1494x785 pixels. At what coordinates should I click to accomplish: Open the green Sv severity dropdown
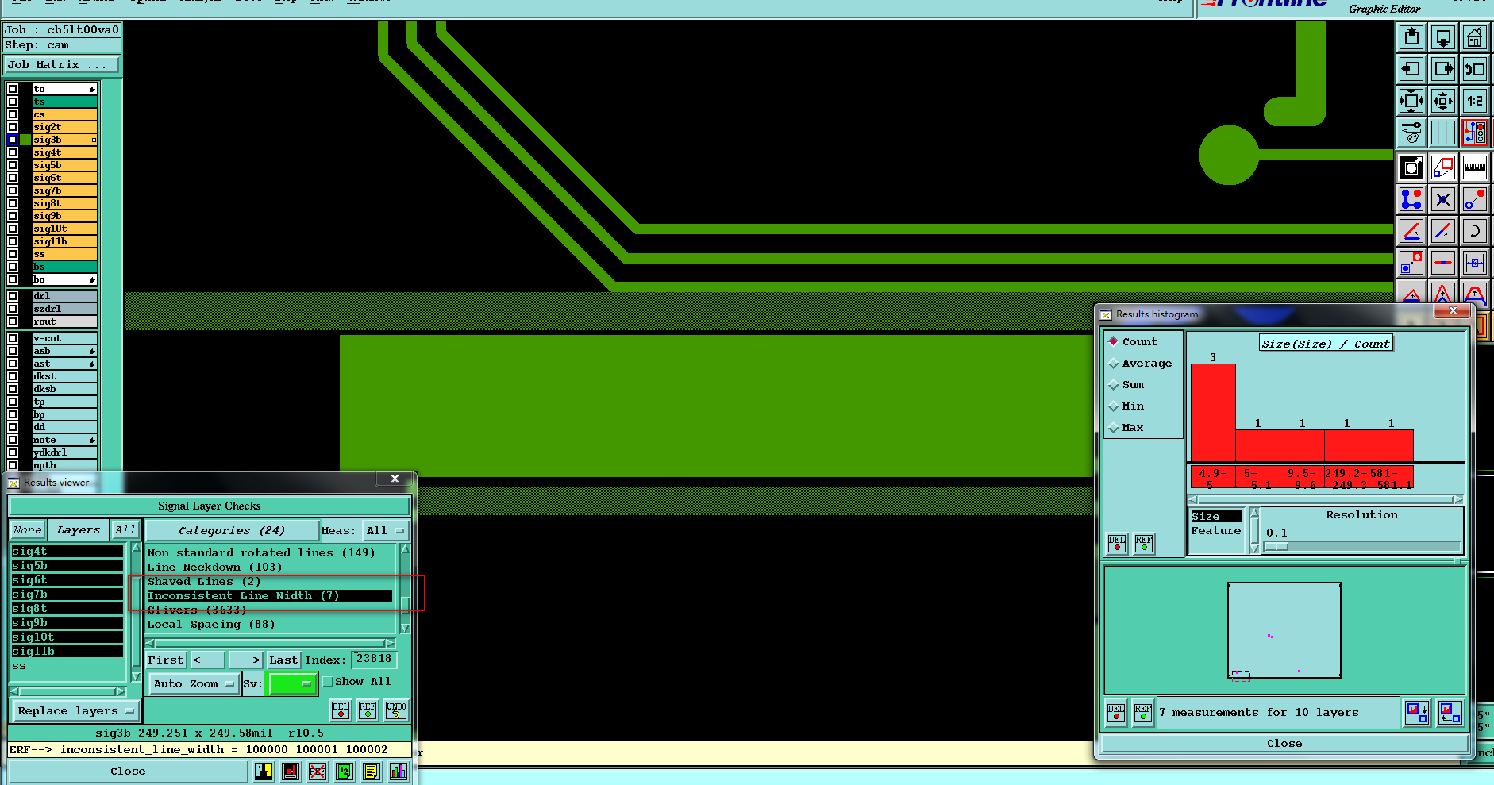[292, 683]
